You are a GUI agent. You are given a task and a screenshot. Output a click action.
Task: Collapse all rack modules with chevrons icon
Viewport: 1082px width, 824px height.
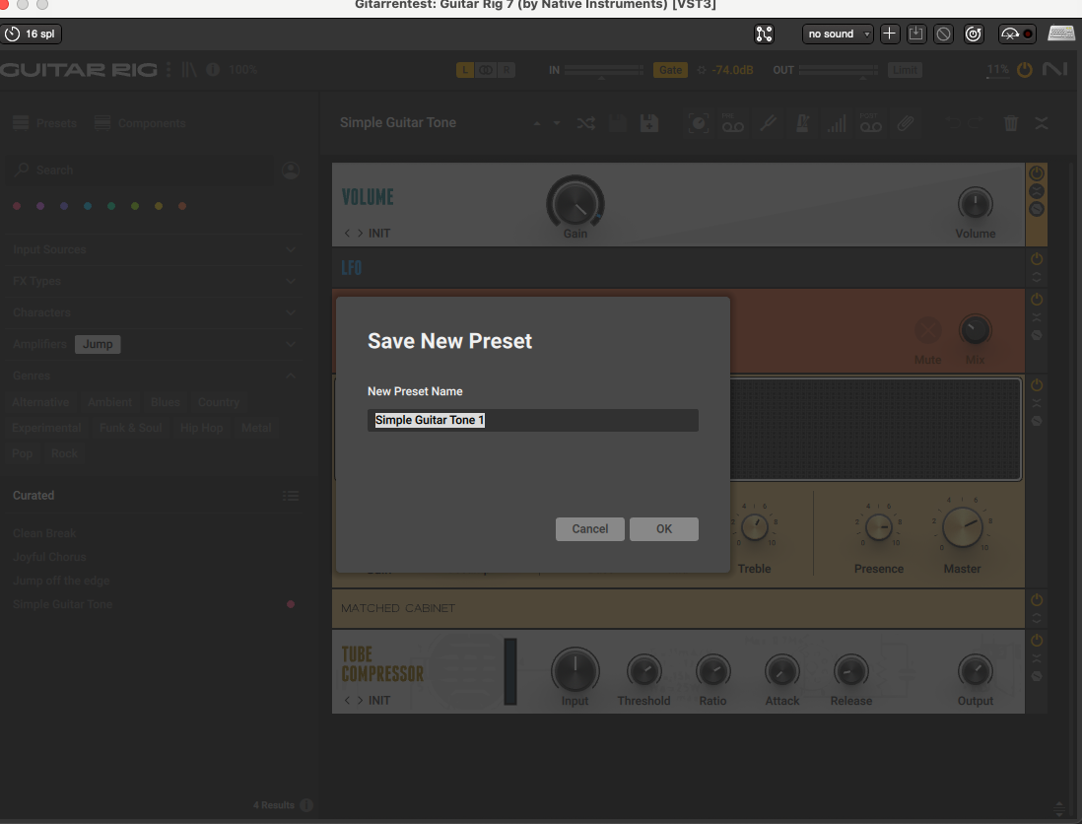coord(1042,123)
